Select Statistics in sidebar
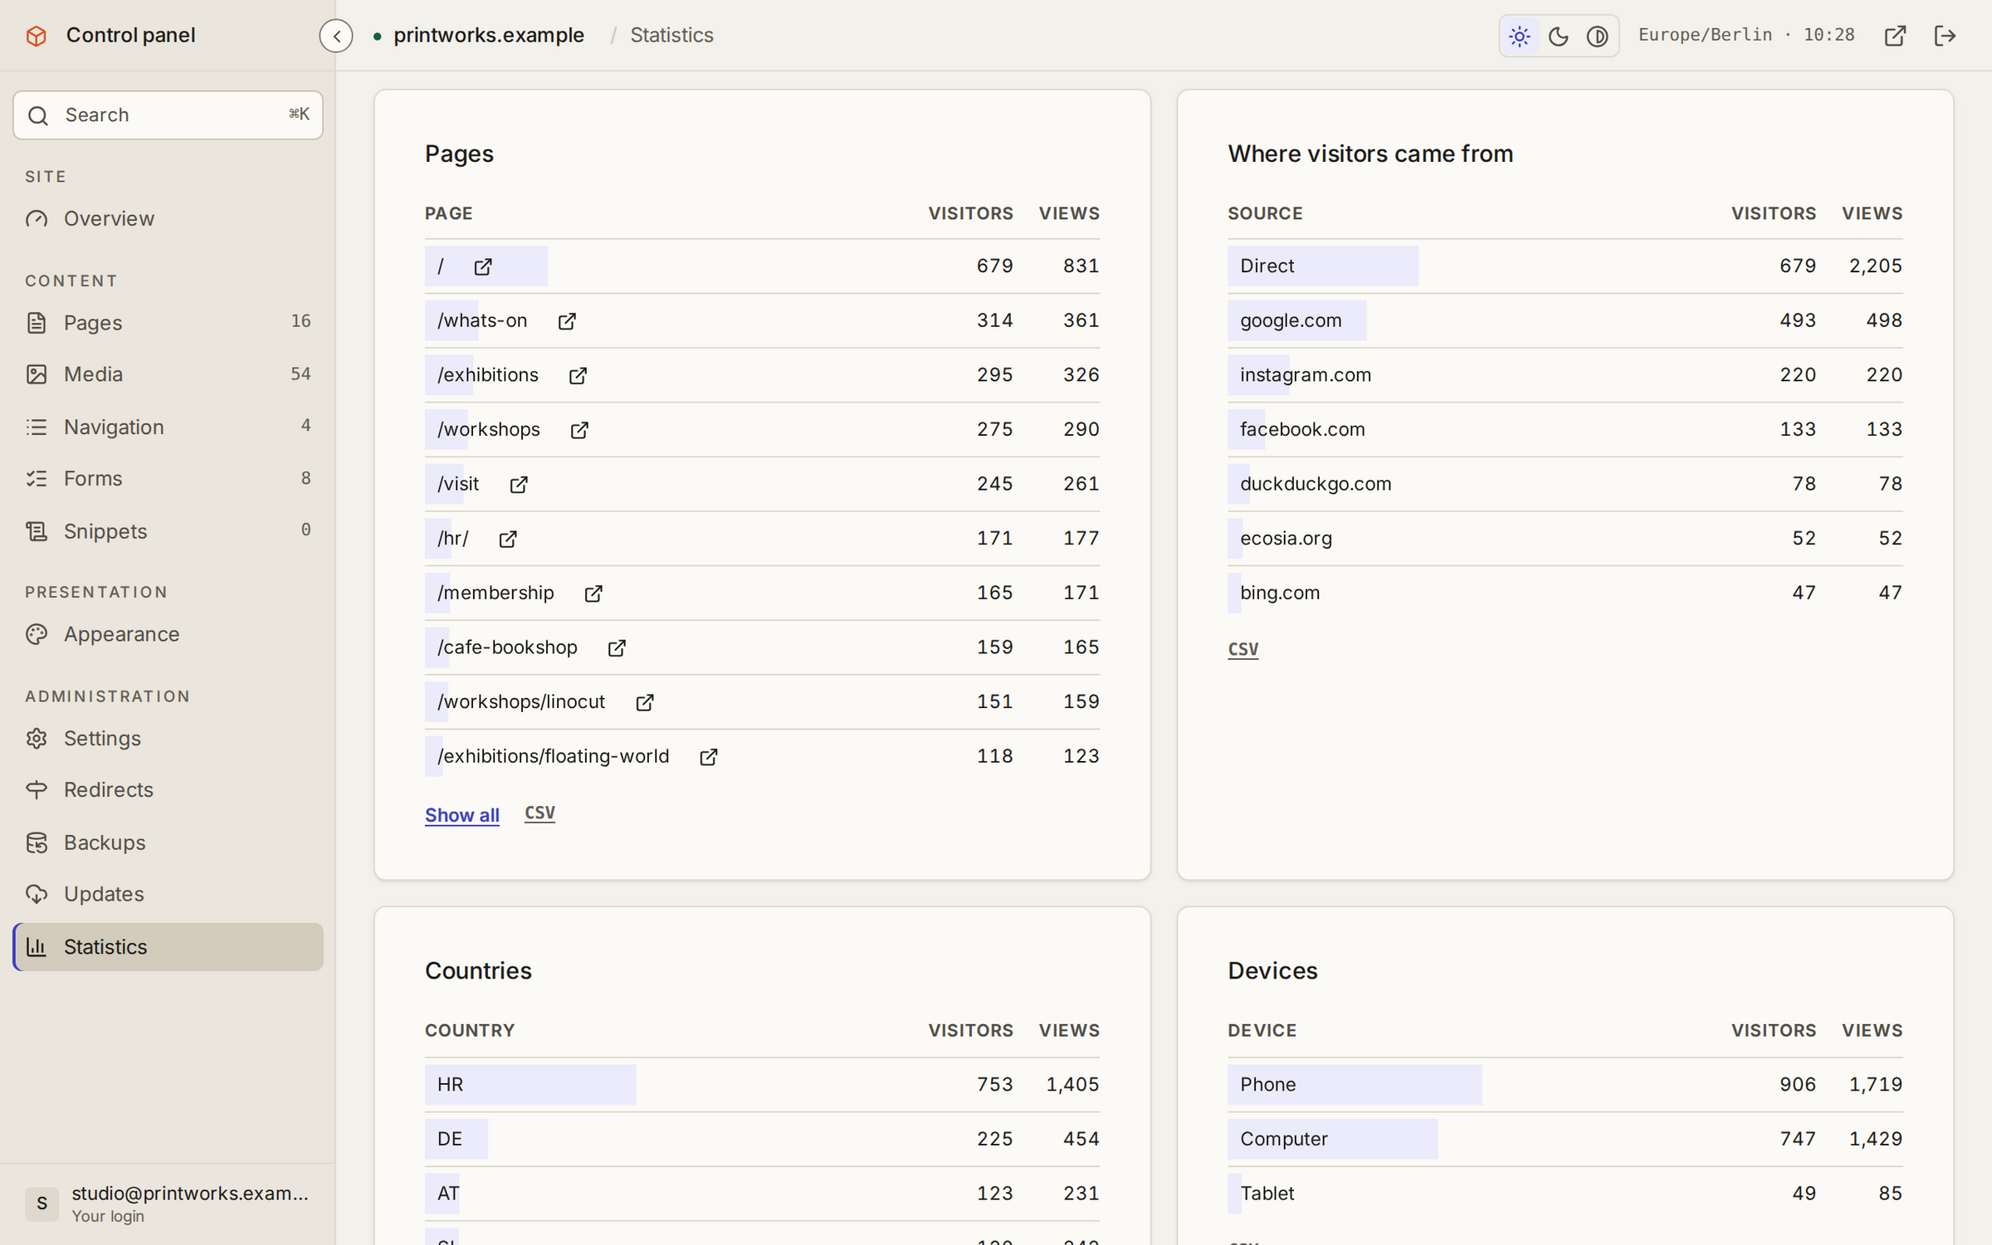The width and height of the screenshot is (1992, 1245). (168, 946)
